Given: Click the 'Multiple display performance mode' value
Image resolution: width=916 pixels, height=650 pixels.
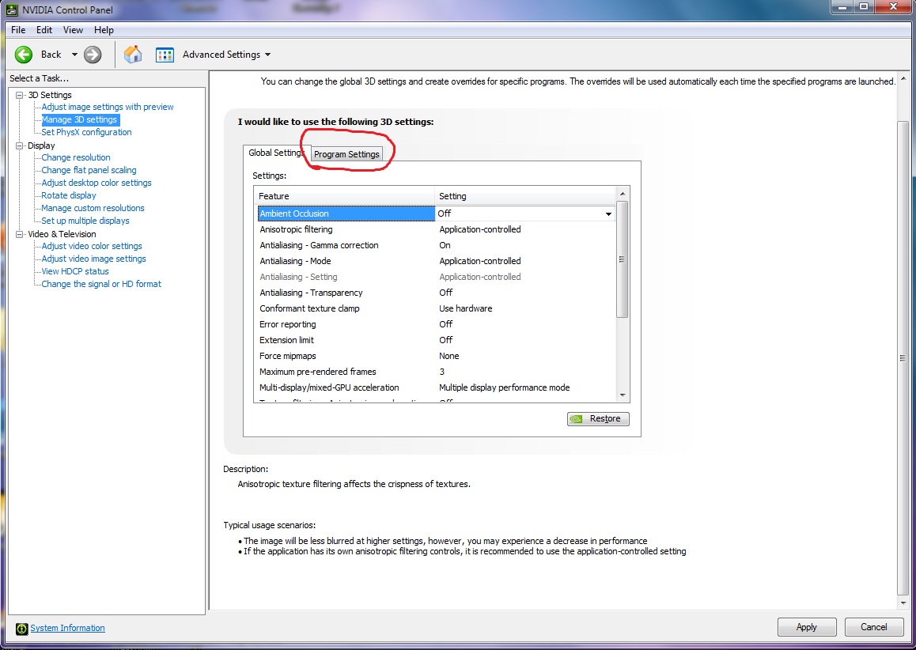Looking at the screenshot, I should (504, 387).
